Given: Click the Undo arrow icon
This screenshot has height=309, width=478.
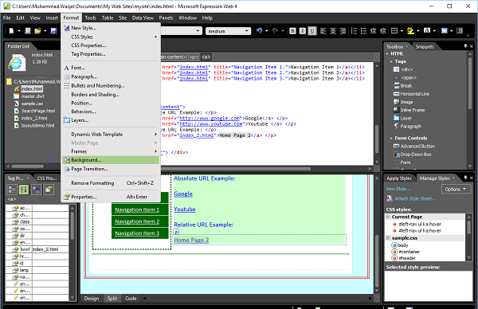Looking at the screenshot, I should (x=259, y=31).
